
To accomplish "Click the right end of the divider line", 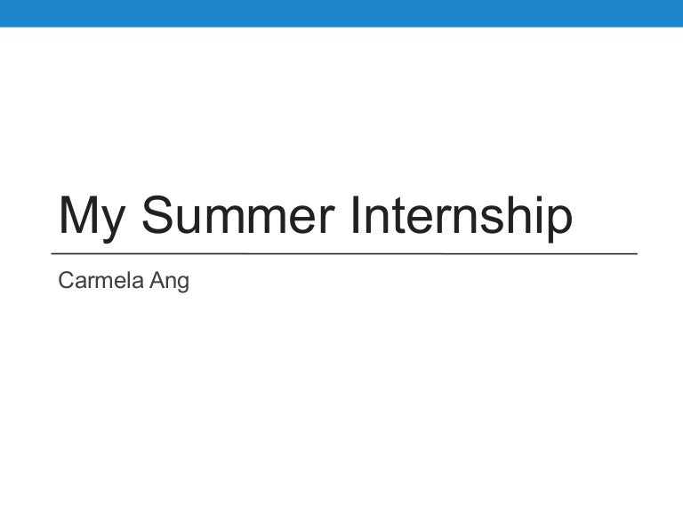I will click(x=634, y=254).
